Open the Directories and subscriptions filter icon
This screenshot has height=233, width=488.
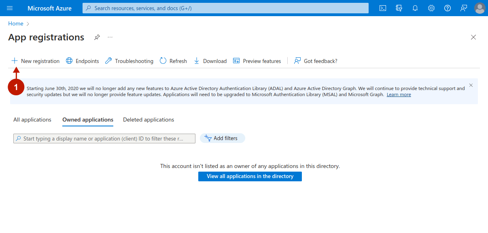[399, 8]
